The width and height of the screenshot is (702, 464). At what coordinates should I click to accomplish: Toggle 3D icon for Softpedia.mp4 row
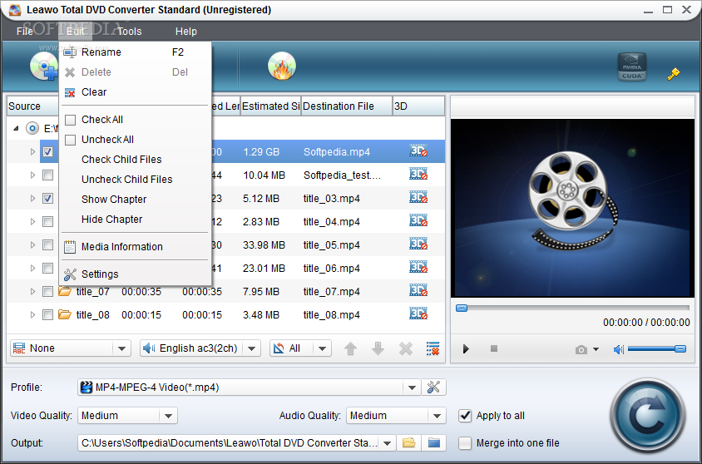coord(418,151)
